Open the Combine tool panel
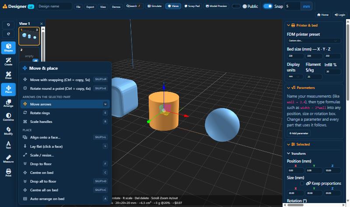This screenshot has width=350, height=207. (8, 117)
